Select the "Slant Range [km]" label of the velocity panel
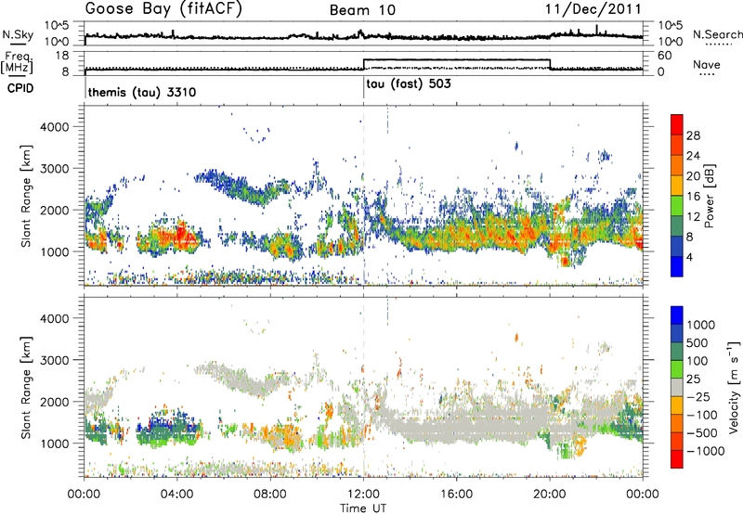Screen dimensions: 743x514 26,387
